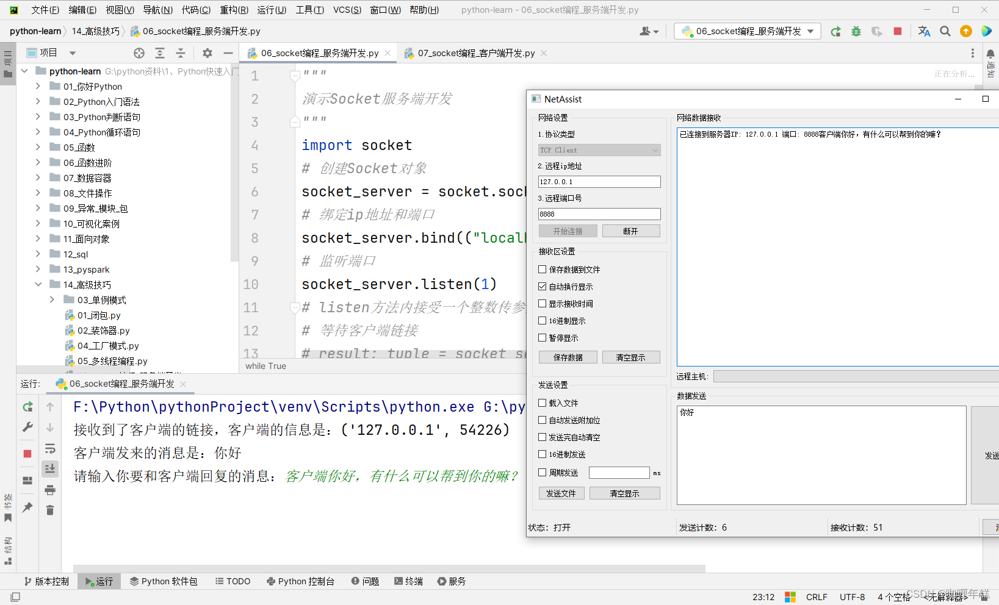Screen dimensions: 999x605
Task: Click the 数据发送 text area containing 你好
Action: [x=821, y=455]
